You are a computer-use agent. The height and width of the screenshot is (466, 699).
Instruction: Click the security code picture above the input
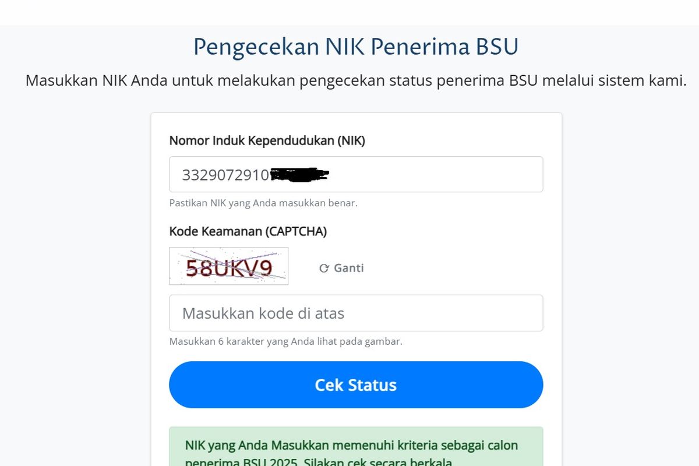[228, 266]
